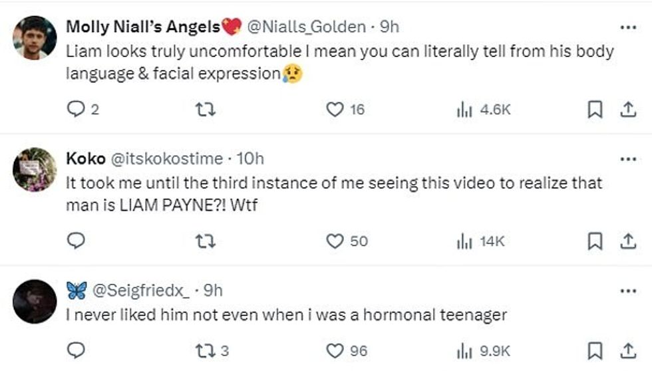The width and height of the screenshot is (652, 371).
Task: Open the @Nialls_Golden profile handle
Action: [306, 27]
